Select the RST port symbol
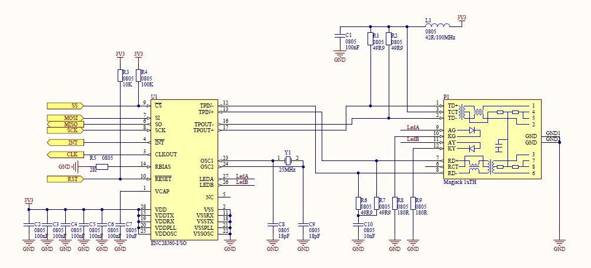591x268 pixels. click(x=65, y=179)
